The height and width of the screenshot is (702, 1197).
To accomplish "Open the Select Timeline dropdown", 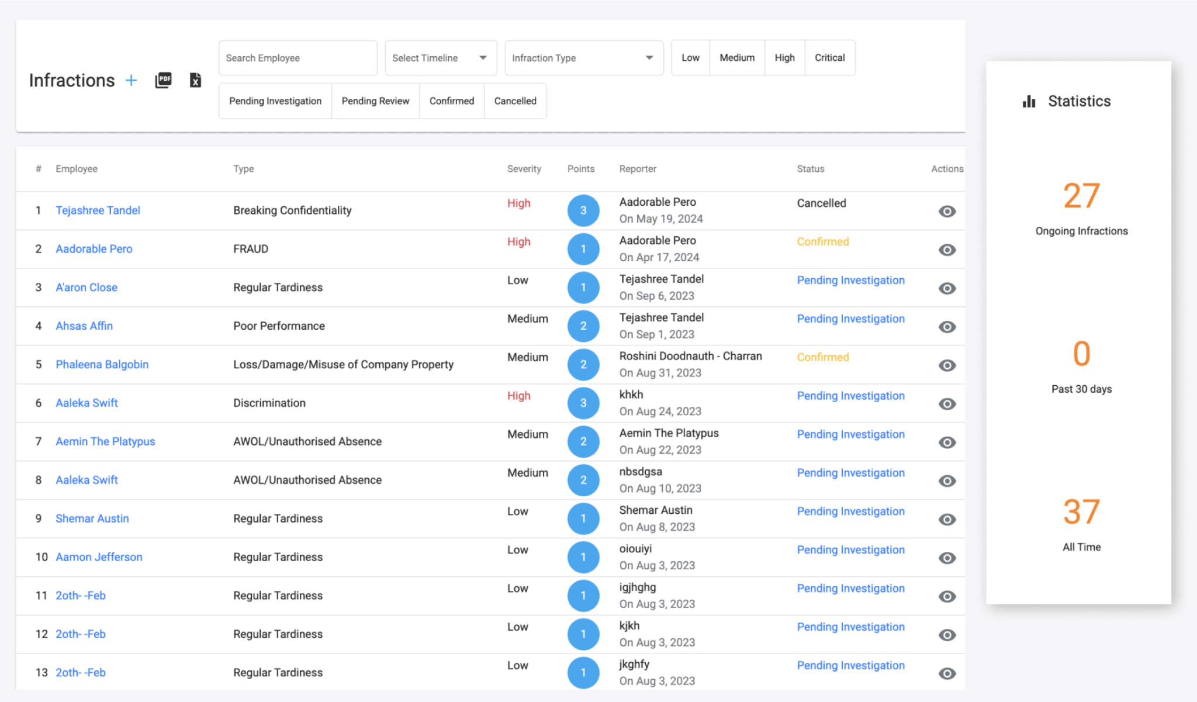I will coord(441,57).
